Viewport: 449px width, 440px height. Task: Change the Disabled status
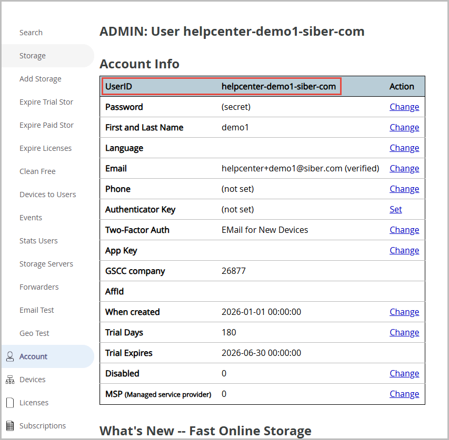(x=404, y=373)
